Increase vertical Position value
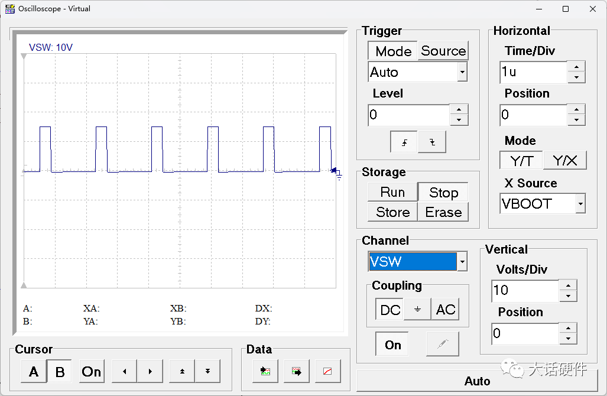 569,328
